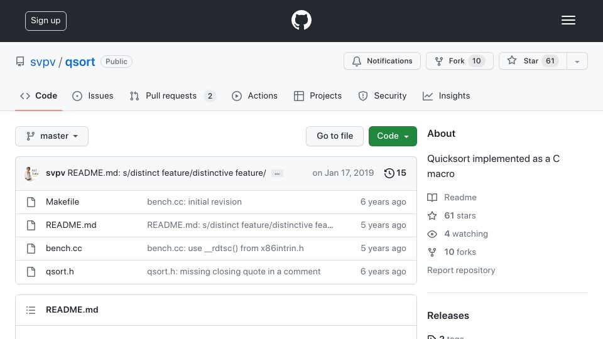Switch to the Issues tab
The image size is (603, 339).
click(93, 95)
